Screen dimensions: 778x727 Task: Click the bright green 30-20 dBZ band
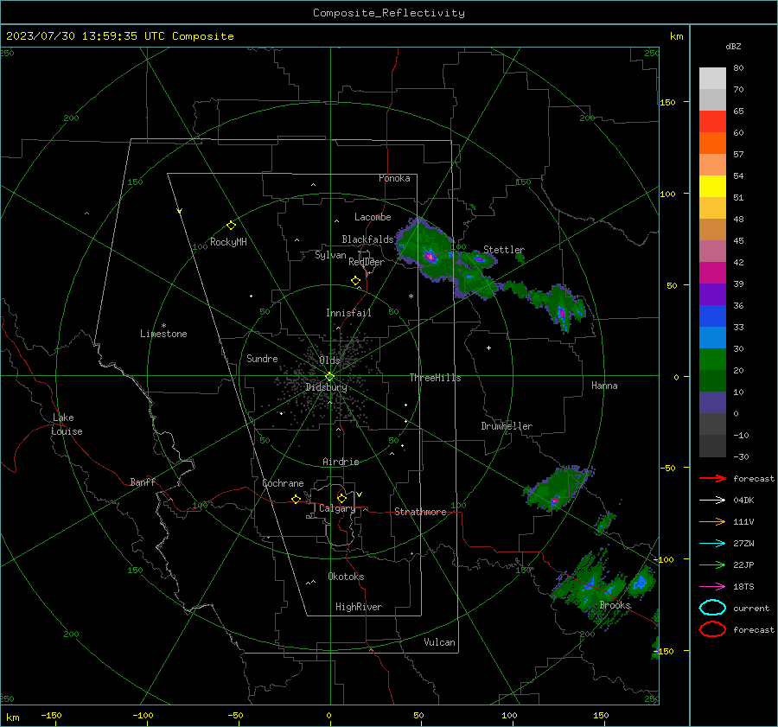712,360
